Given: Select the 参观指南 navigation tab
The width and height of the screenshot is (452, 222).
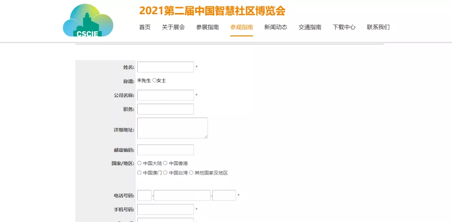Looking at the screenshot, I should 241,27.
